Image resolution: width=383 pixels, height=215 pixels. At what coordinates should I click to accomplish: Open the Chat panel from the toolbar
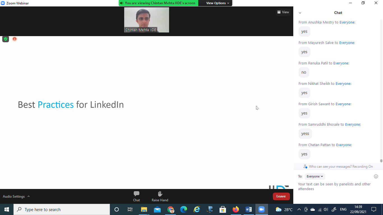137,196
